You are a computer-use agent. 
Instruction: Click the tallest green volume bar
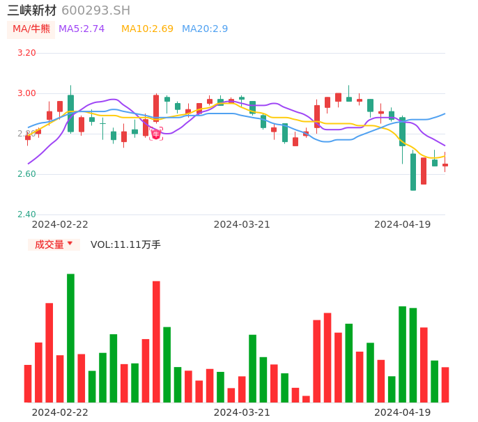(x=70, y=338)
